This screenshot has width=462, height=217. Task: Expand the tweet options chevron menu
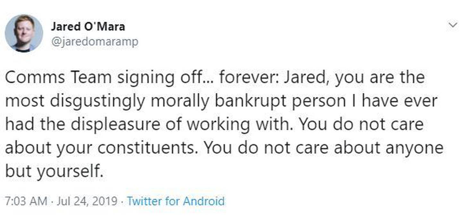click(453, 25)
